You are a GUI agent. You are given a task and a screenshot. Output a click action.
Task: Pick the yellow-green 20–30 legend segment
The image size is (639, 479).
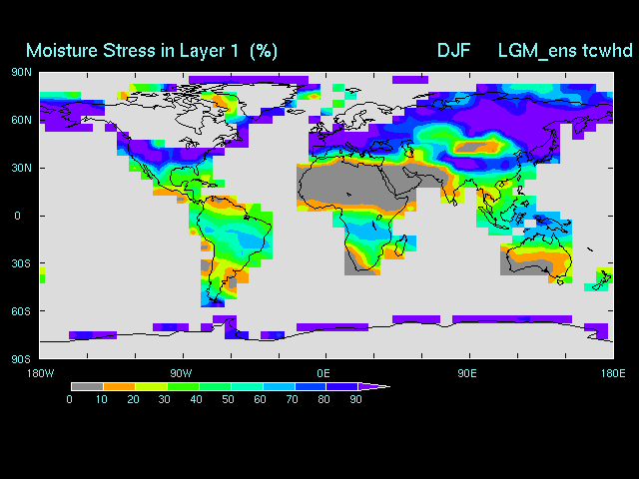click(x=150, y=386)
